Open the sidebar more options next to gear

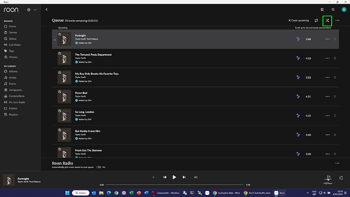coord(36,10)
